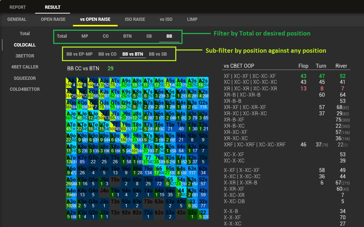Switch to the LIMP tab
This screenshot has width=364, height=227.
point(192,19)
